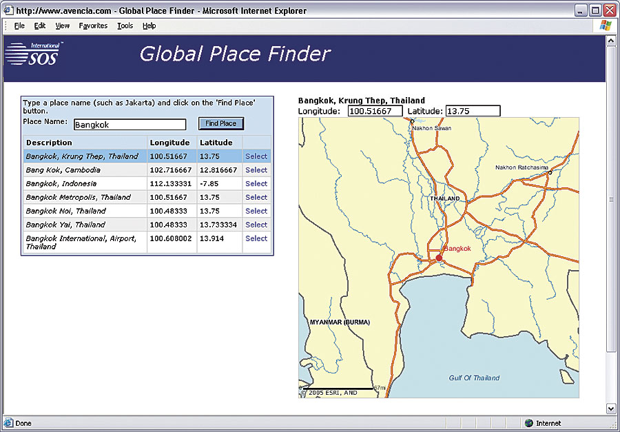Open the Help menu
Viewport: 620px width, 432px height.
pyautogui.click(x=149, y=25)
